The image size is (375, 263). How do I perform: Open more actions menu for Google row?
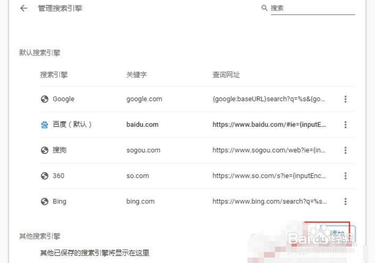click(345, 99)
